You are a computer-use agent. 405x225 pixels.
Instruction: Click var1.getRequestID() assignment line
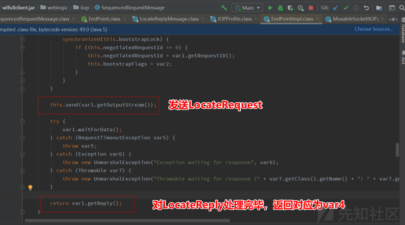pyautogui.click(x=161, y=56)
